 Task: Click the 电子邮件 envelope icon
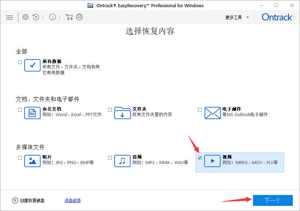[213, 113]
